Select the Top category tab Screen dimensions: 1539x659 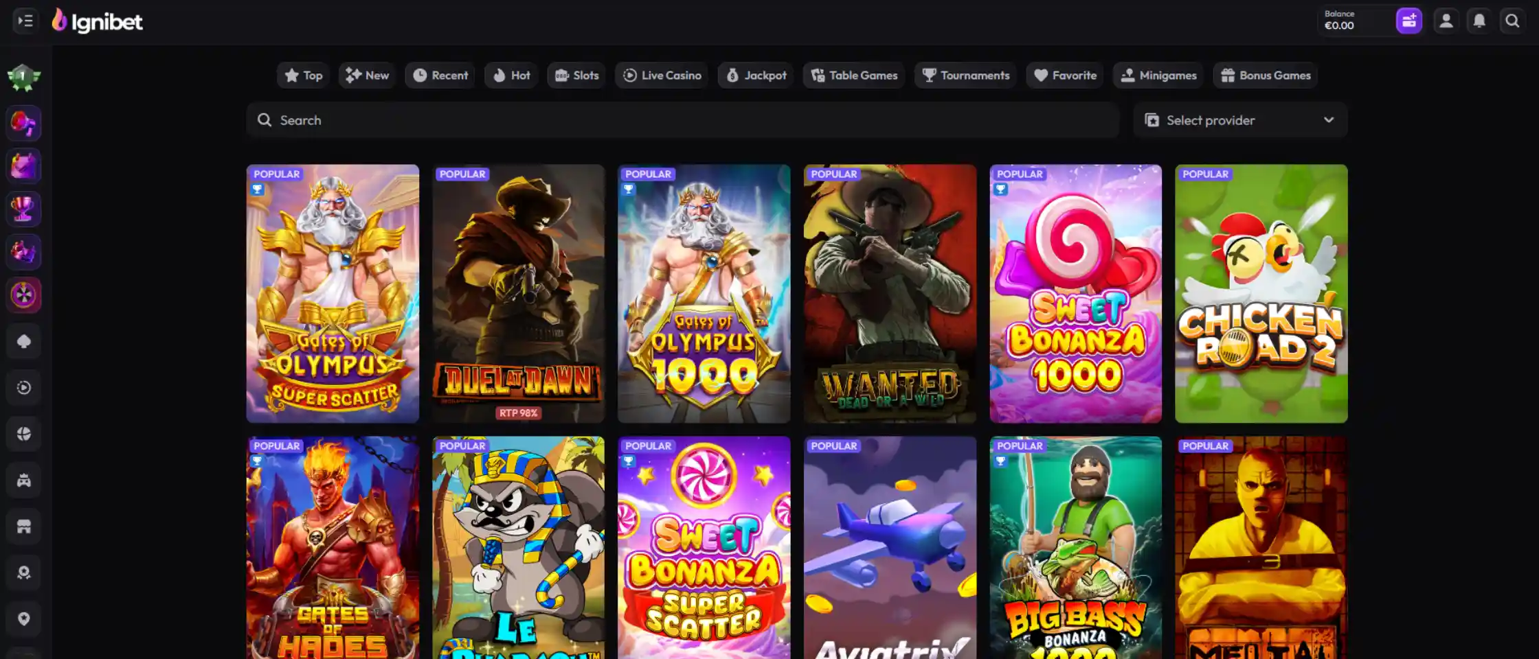coord(303,76)
